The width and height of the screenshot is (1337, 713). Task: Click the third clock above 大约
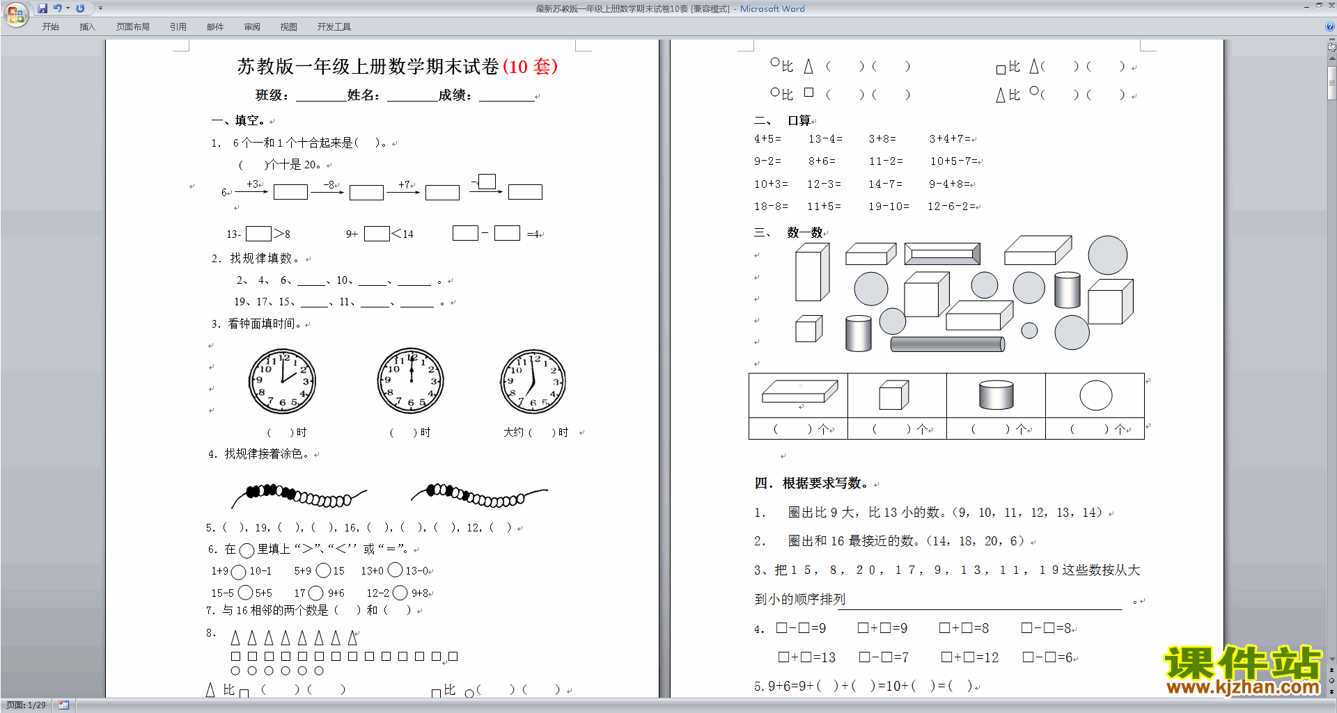(x=533, y=382)
